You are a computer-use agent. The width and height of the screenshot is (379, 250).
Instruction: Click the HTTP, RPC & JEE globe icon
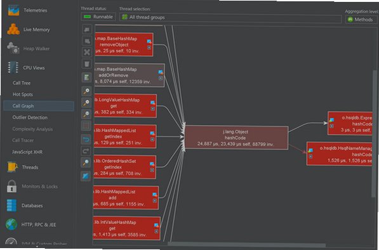[x=11, y=225]
